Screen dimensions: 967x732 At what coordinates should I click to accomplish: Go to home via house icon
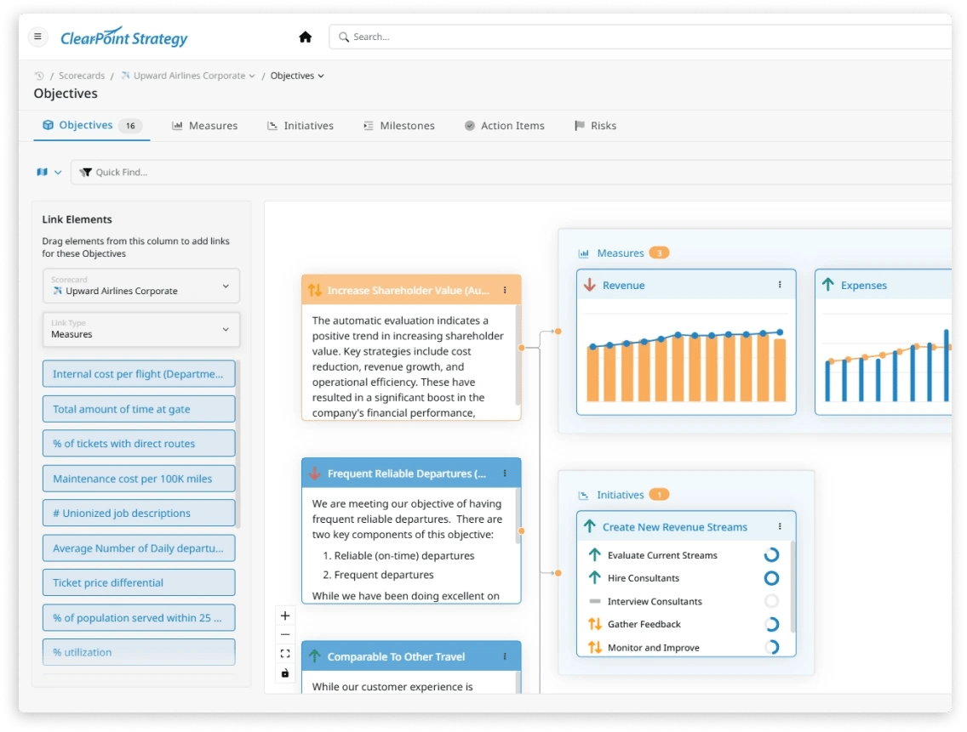point(306,37)
